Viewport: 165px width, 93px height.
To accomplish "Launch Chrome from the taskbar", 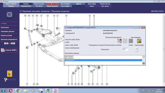I will pos(18,91).
